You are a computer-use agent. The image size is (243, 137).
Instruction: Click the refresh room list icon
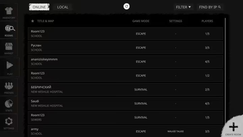click(x=127, y=6)
